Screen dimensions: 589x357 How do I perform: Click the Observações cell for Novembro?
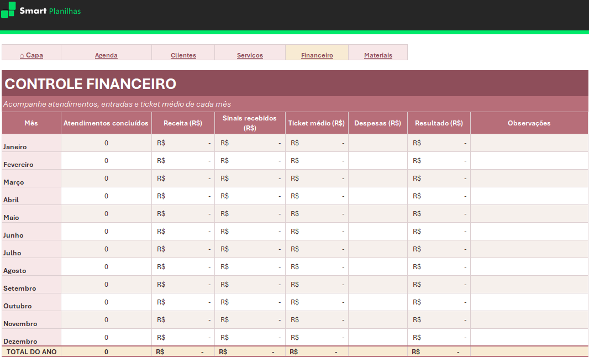point(529,319)
